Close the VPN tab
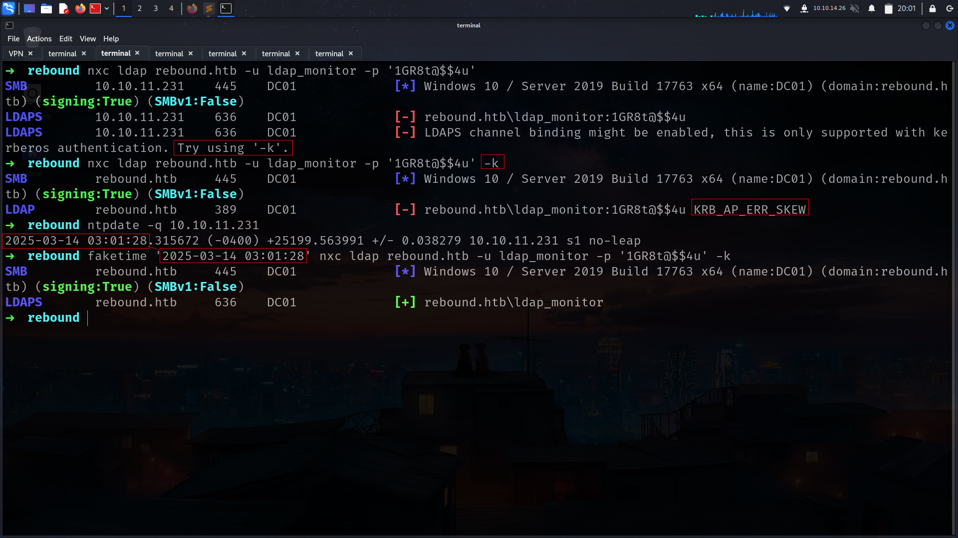958x538 pixels. [30, 53]
